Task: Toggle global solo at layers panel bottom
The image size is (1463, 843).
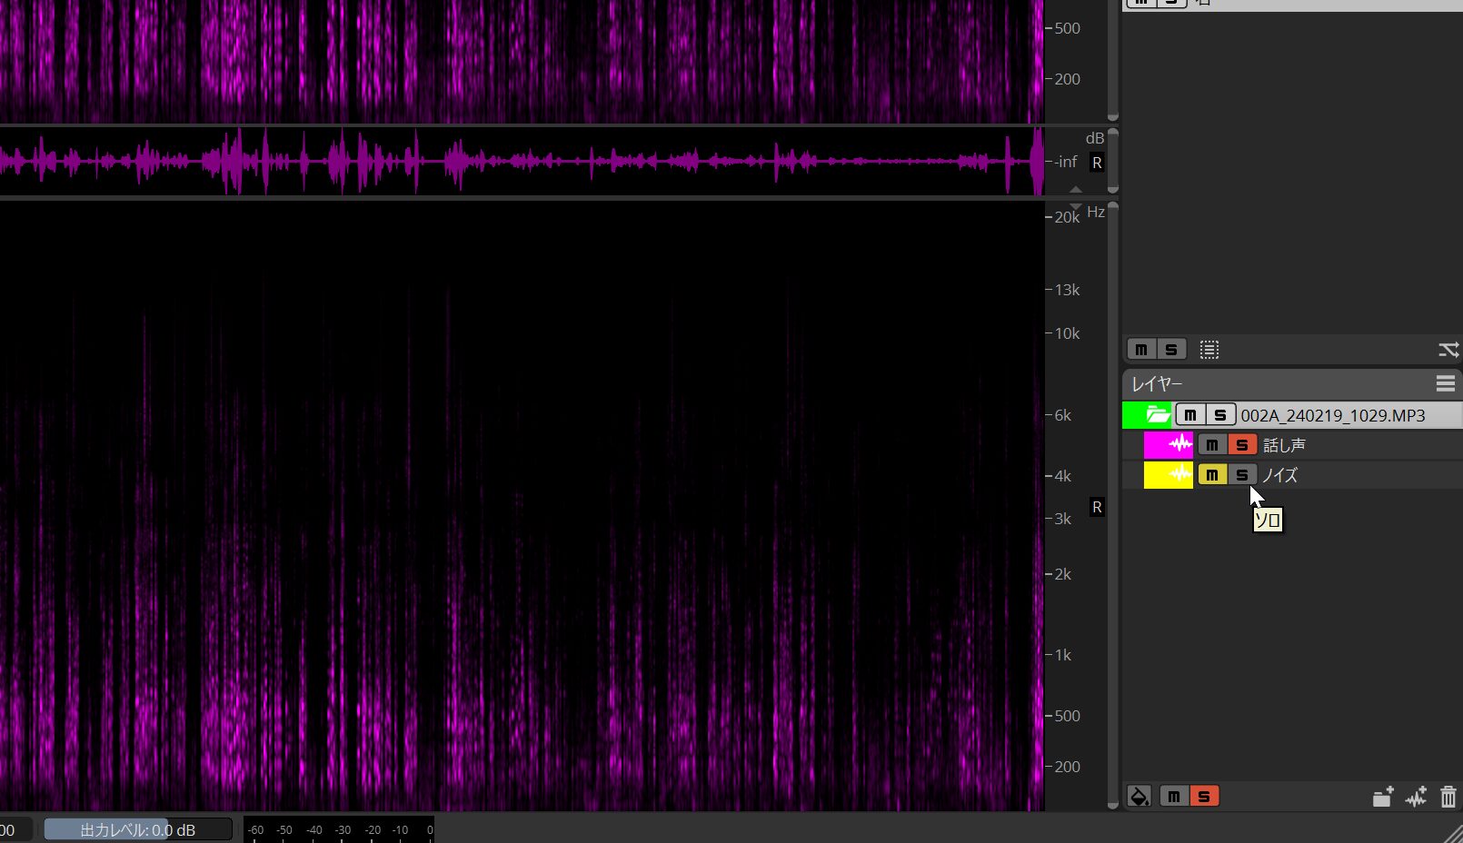Action: [x=1204, y=797]
